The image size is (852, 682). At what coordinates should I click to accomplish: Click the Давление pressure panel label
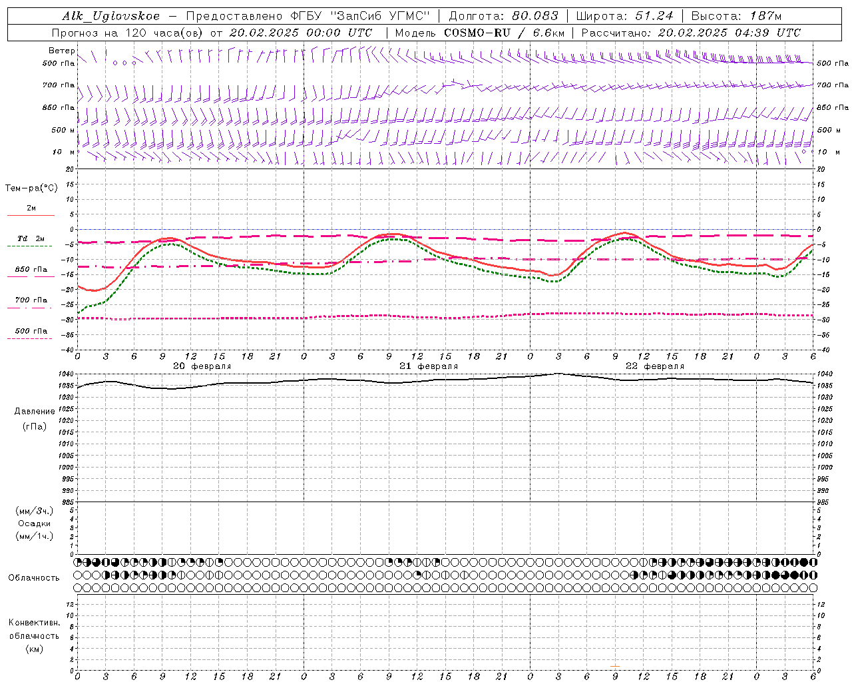[35, 412]
